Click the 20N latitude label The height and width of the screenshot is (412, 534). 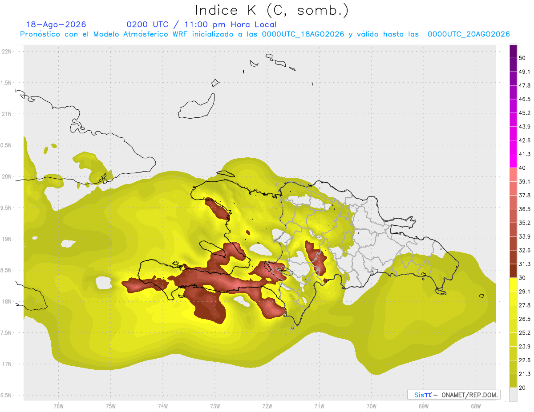point(7,177)
